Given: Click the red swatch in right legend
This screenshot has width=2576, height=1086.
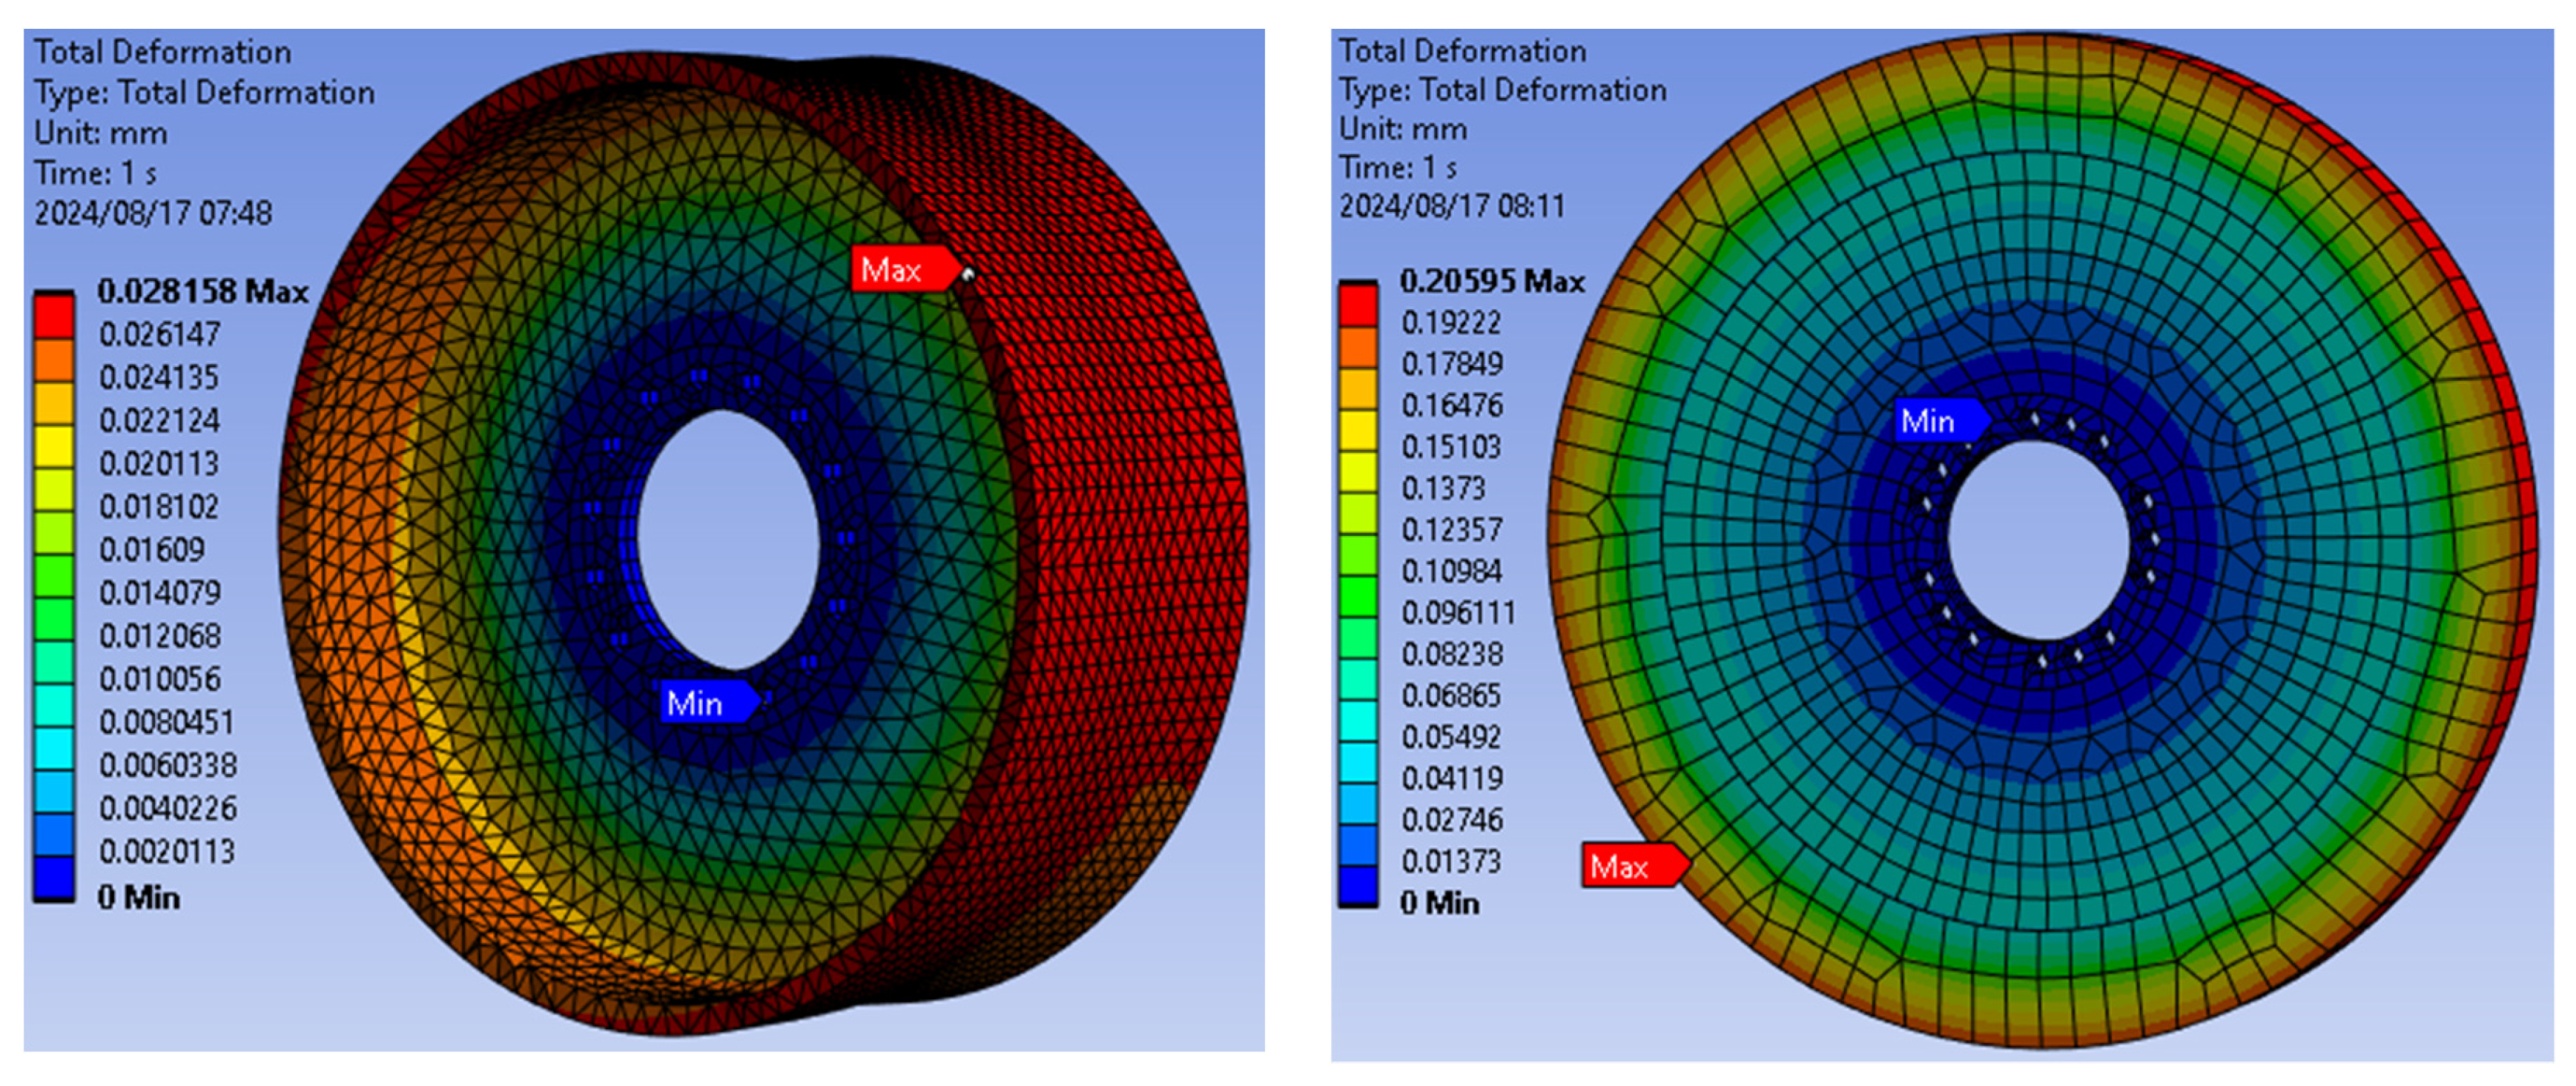Looking at the screenshot, I should (x=1358, y=305).
